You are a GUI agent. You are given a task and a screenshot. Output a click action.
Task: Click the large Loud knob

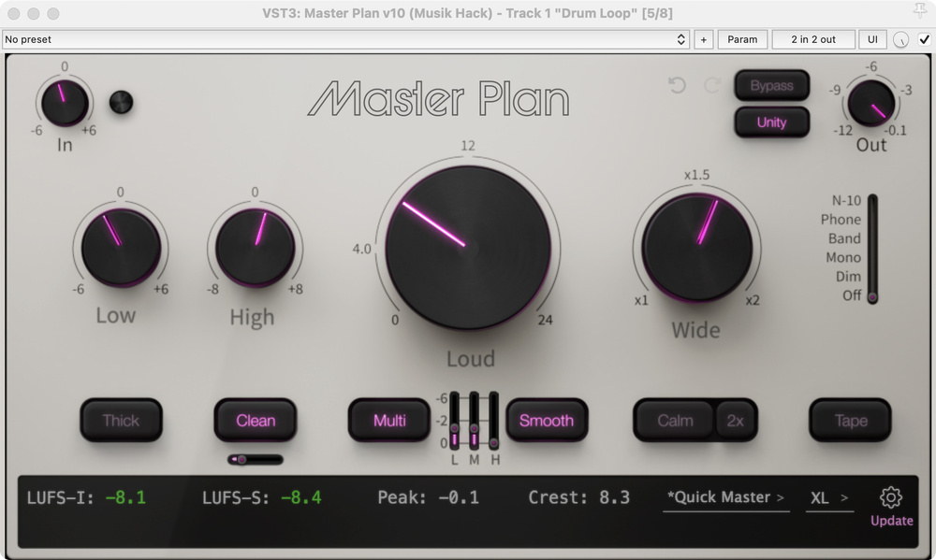point(468,247)
